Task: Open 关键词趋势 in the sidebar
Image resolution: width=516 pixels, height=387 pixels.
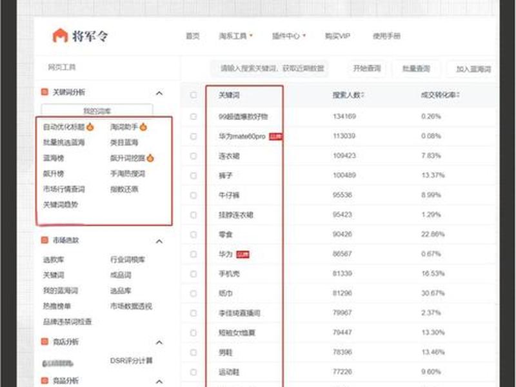Action: pos(61,204)
